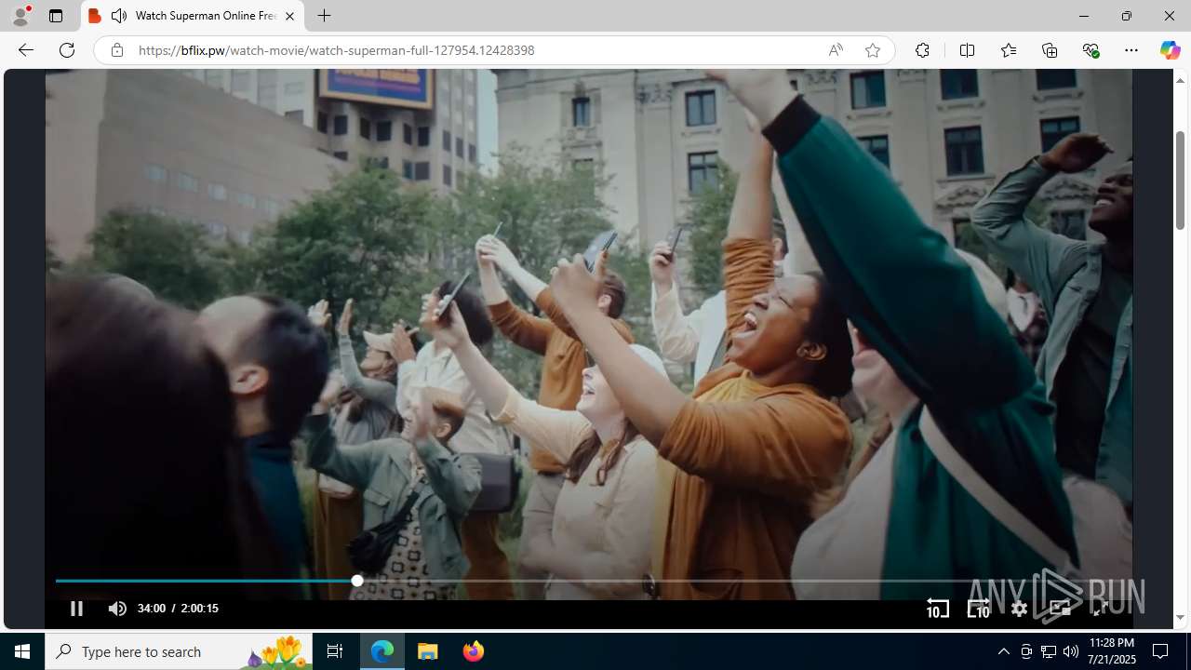Open File Explorer from taskbar
This screenshot has height=670, width=1191.
[428, 651]
